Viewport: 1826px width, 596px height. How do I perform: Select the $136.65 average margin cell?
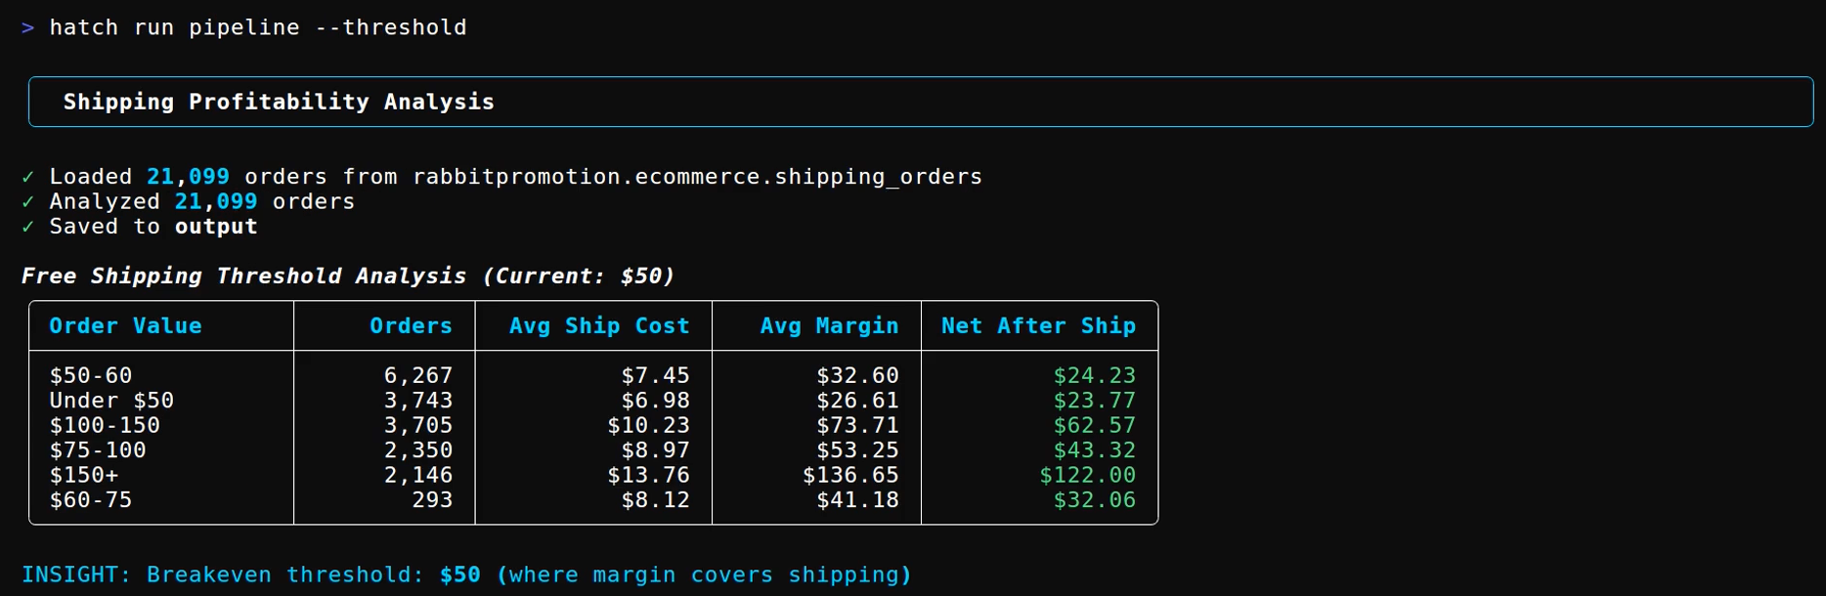click(849, 476)
